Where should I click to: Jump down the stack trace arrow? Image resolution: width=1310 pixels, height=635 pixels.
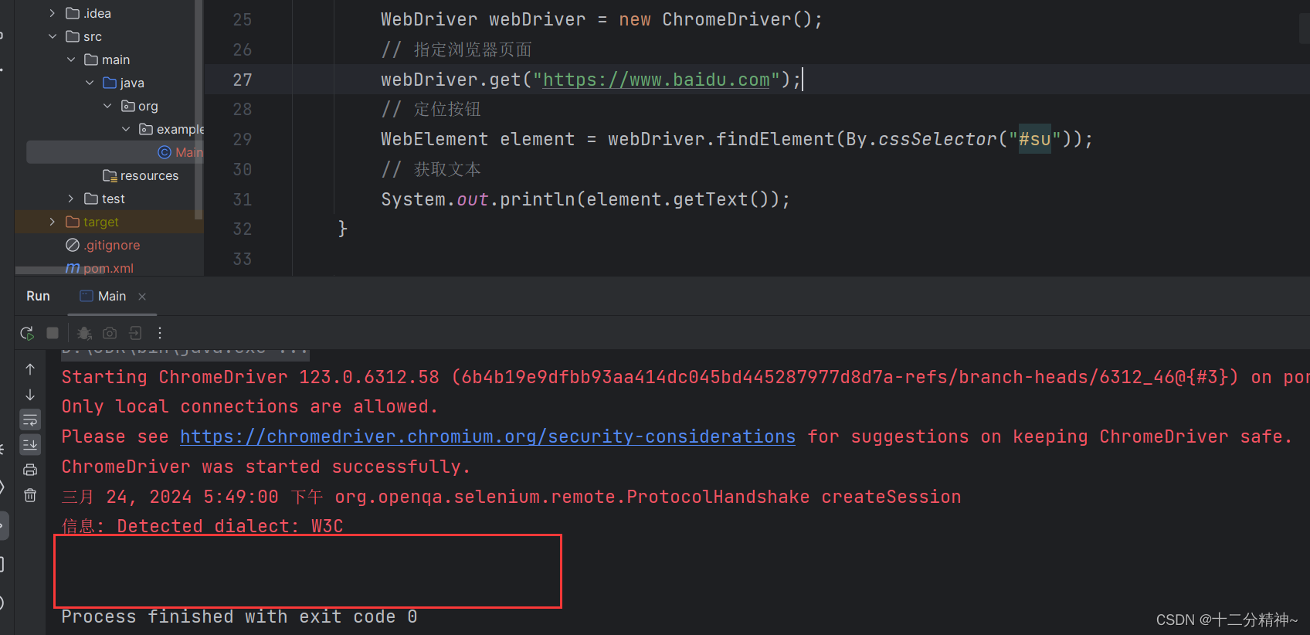[x=30, y=395]
